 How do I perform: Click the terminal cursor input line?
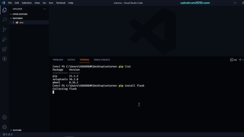coord(53,92)
